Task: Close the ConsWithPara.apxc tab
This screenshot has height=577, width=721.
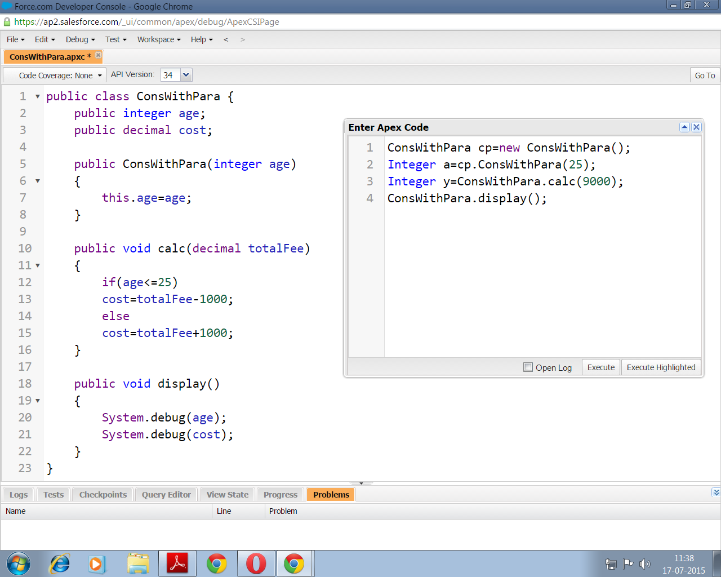Action: (99, 55)
